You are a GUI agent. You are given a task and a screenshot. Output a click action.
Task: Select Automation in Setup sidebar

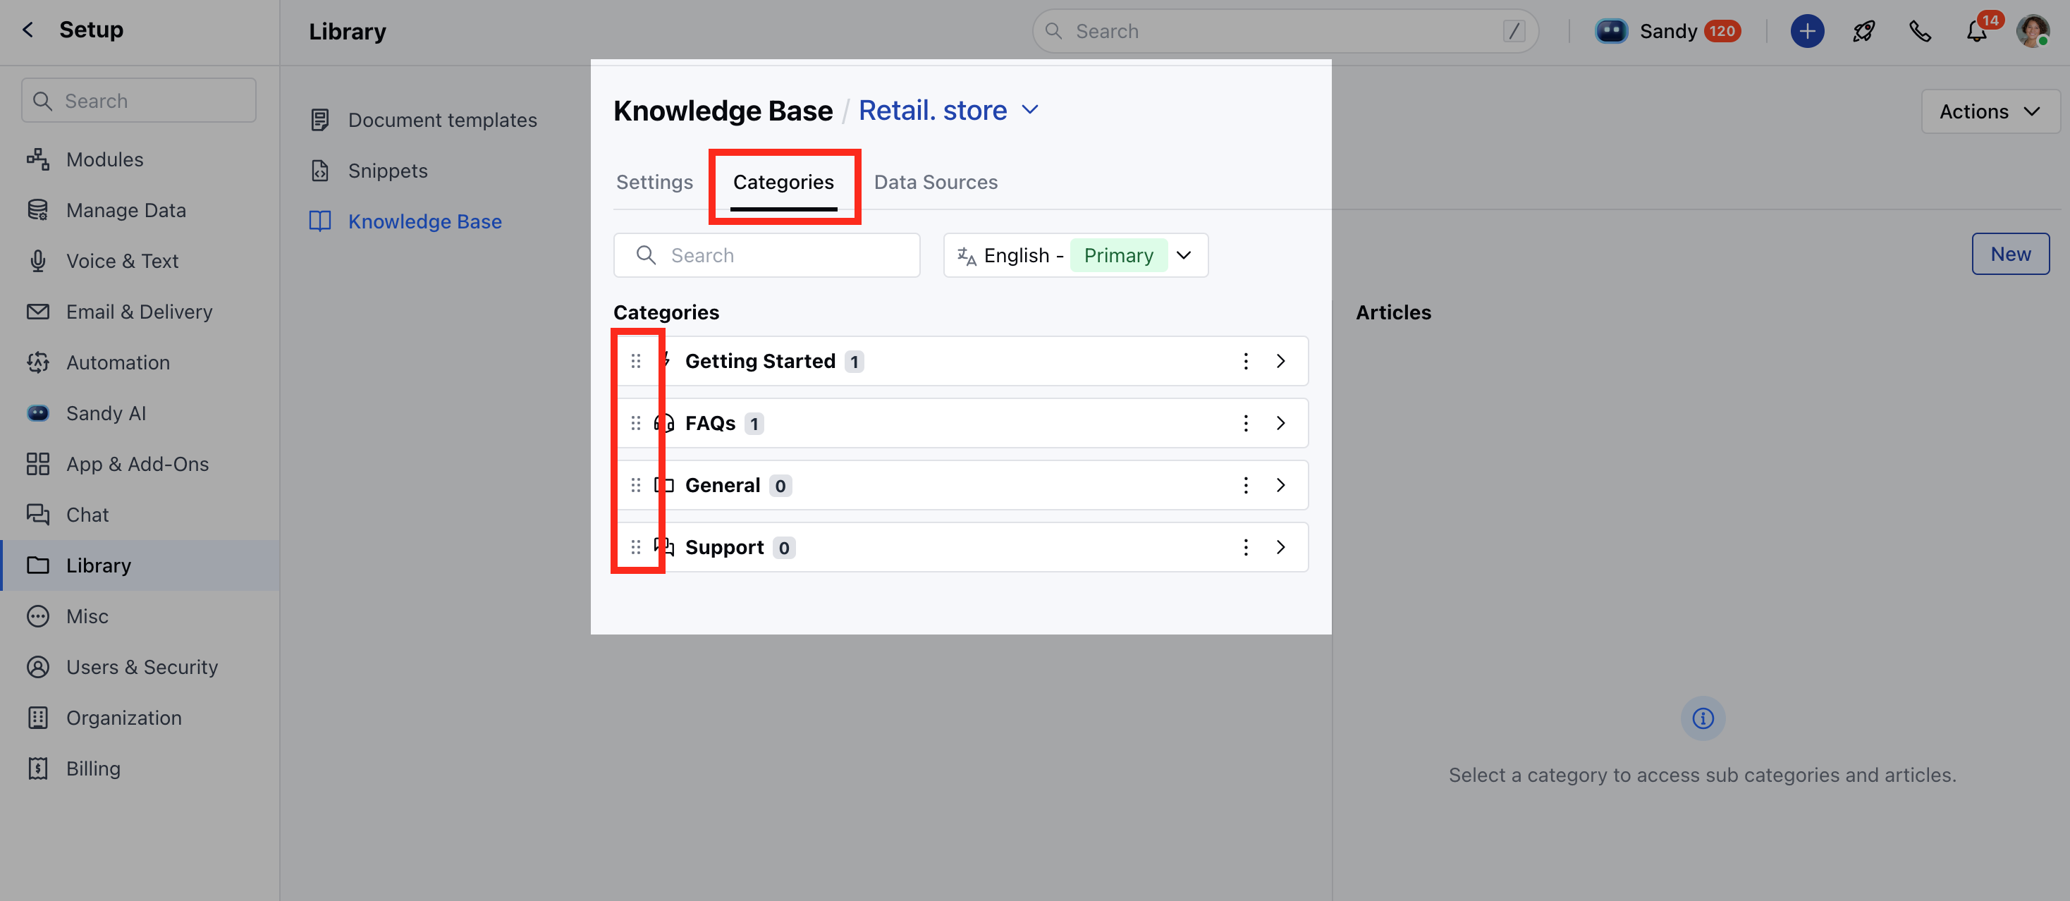click(x=118, y=362)
